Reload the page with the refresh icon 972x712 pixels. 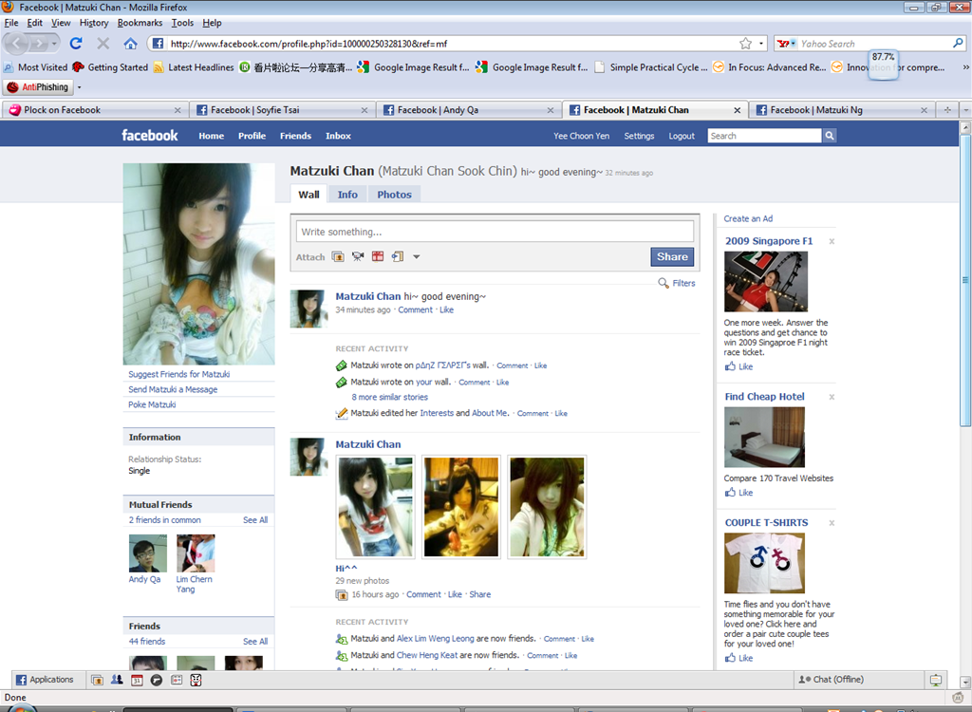click(x=76, y=44)
